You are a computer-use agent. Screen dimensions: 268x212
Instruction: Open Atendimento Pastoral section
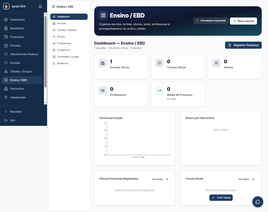tap(22, 54)
